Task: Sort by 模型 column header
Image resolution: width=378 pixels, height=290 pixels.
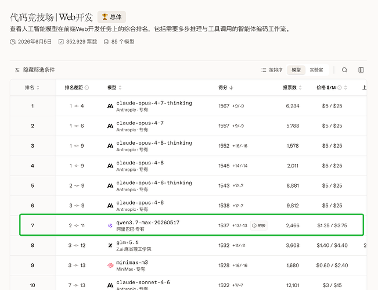Action: (x=114, y=88)
